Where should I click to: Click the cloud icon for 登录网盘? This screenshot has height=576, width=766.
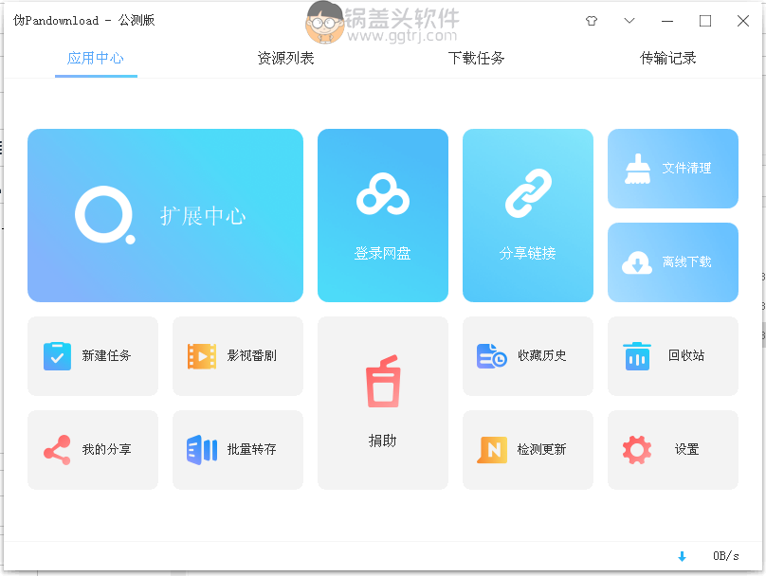(383, 194)
